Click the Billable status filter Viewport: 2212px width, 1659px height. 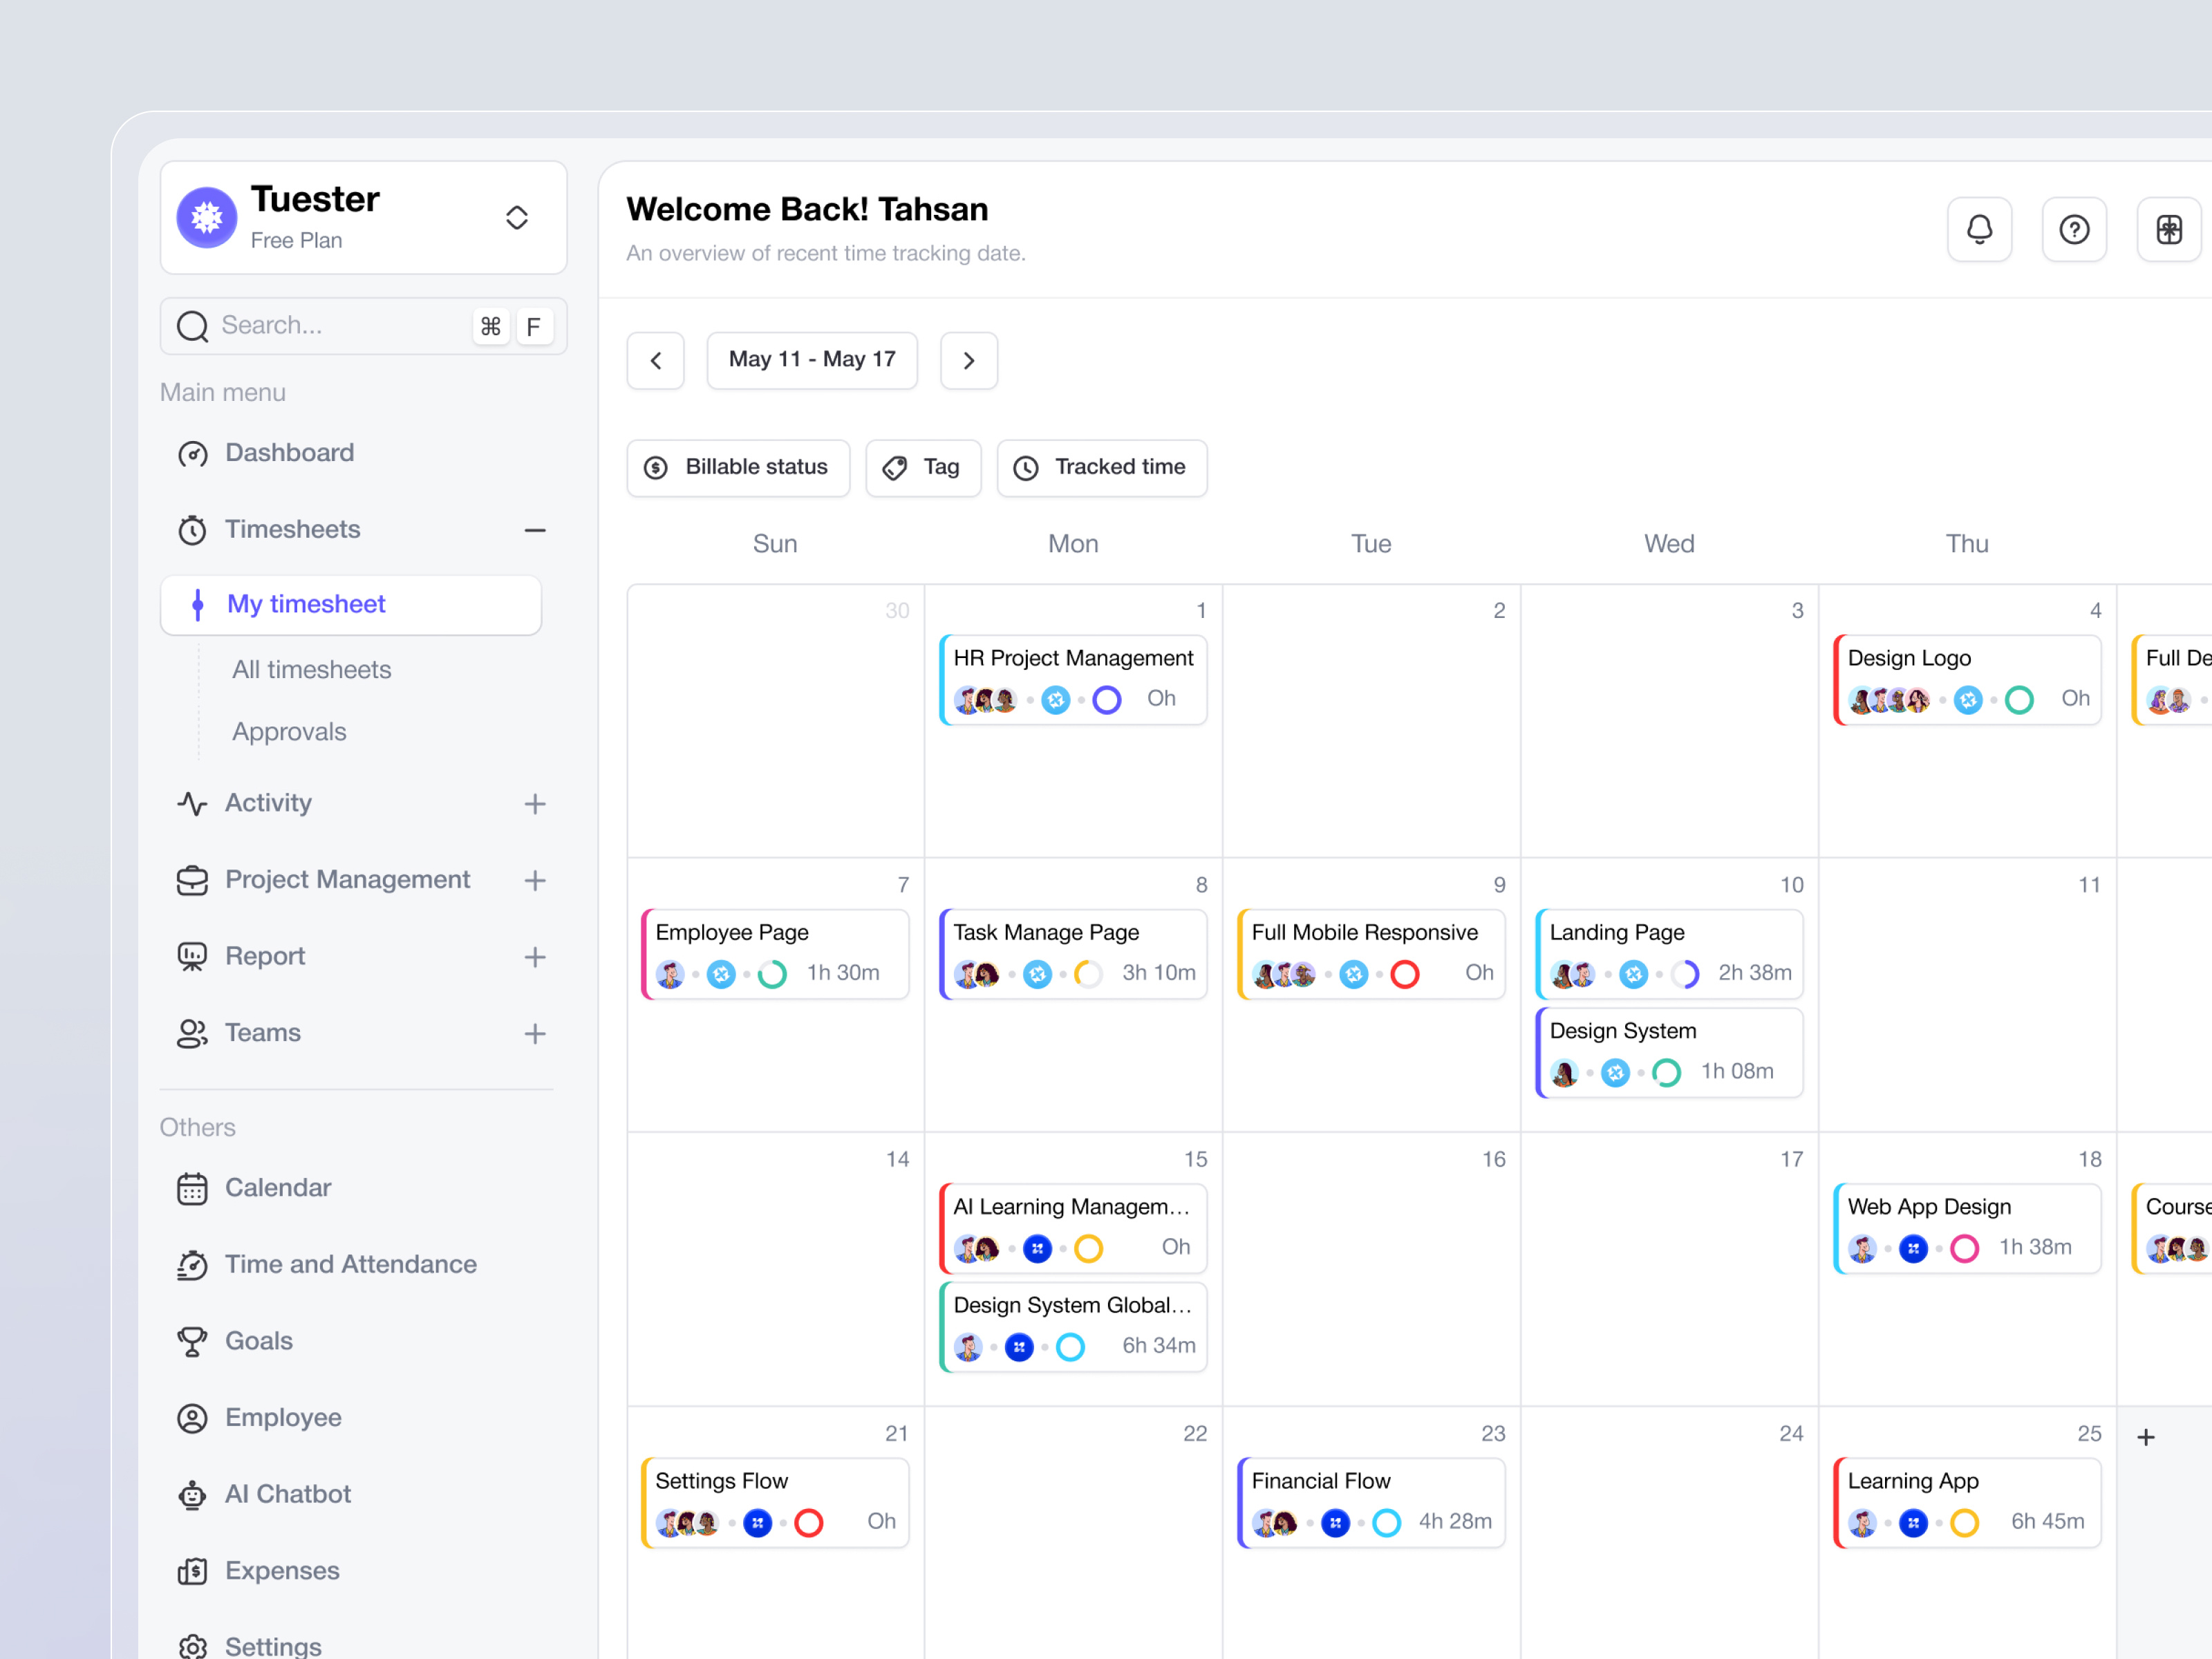pos(737,467)
